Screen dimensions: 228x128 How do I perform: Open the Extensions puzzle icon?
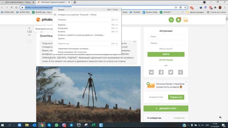tap(215, 7)
